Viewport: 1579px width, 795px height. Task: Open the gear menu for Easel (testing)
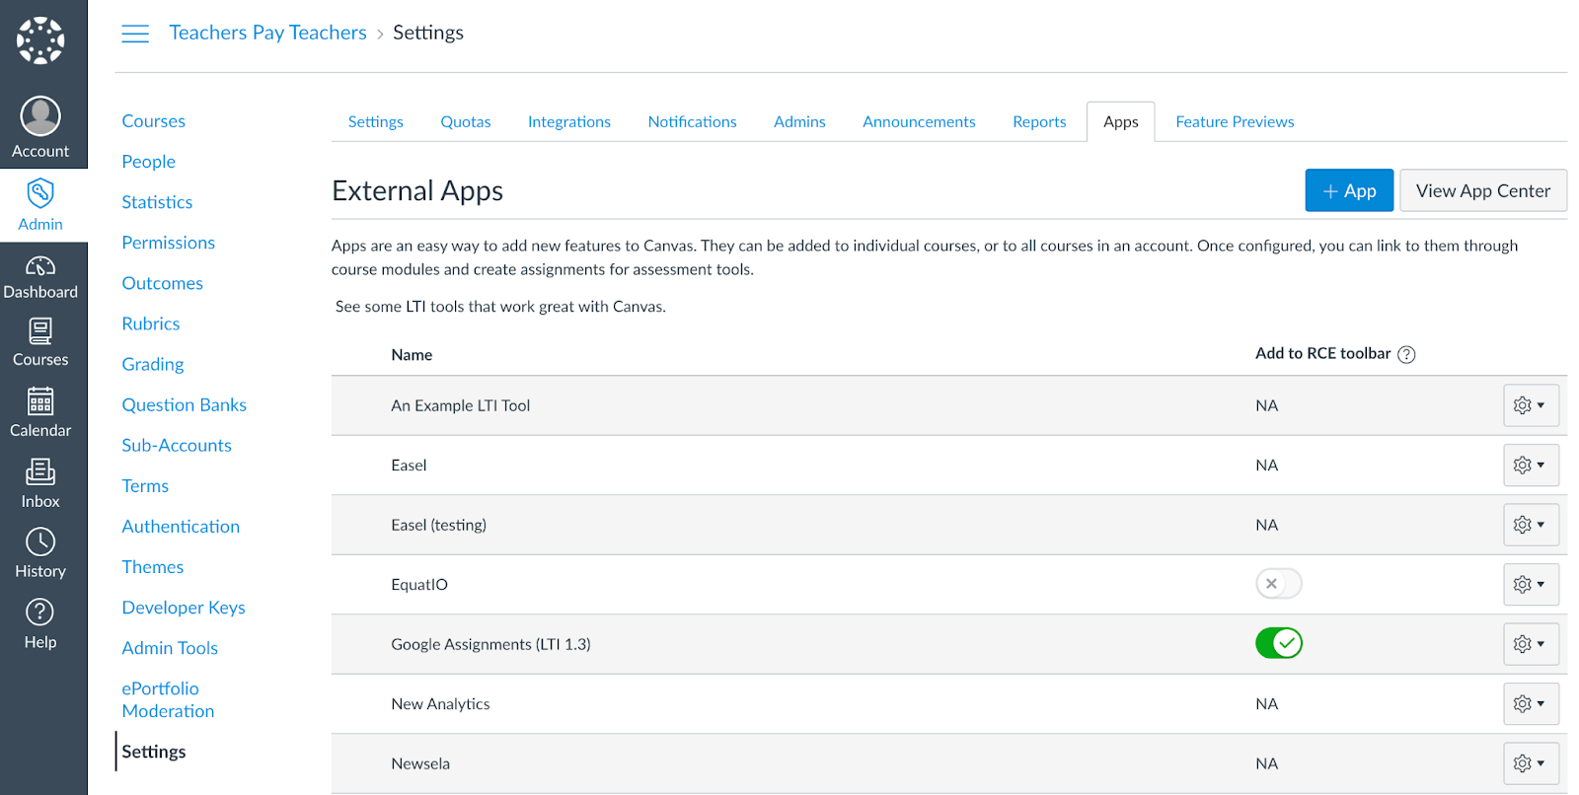click(1531, 525)
